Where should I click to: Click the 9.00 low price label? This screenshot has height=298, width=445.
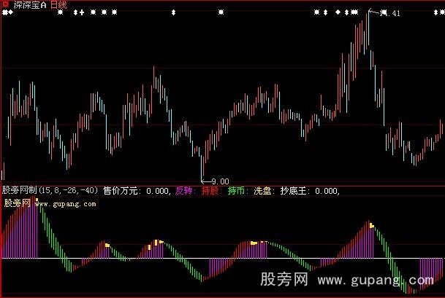pos(220,181)
